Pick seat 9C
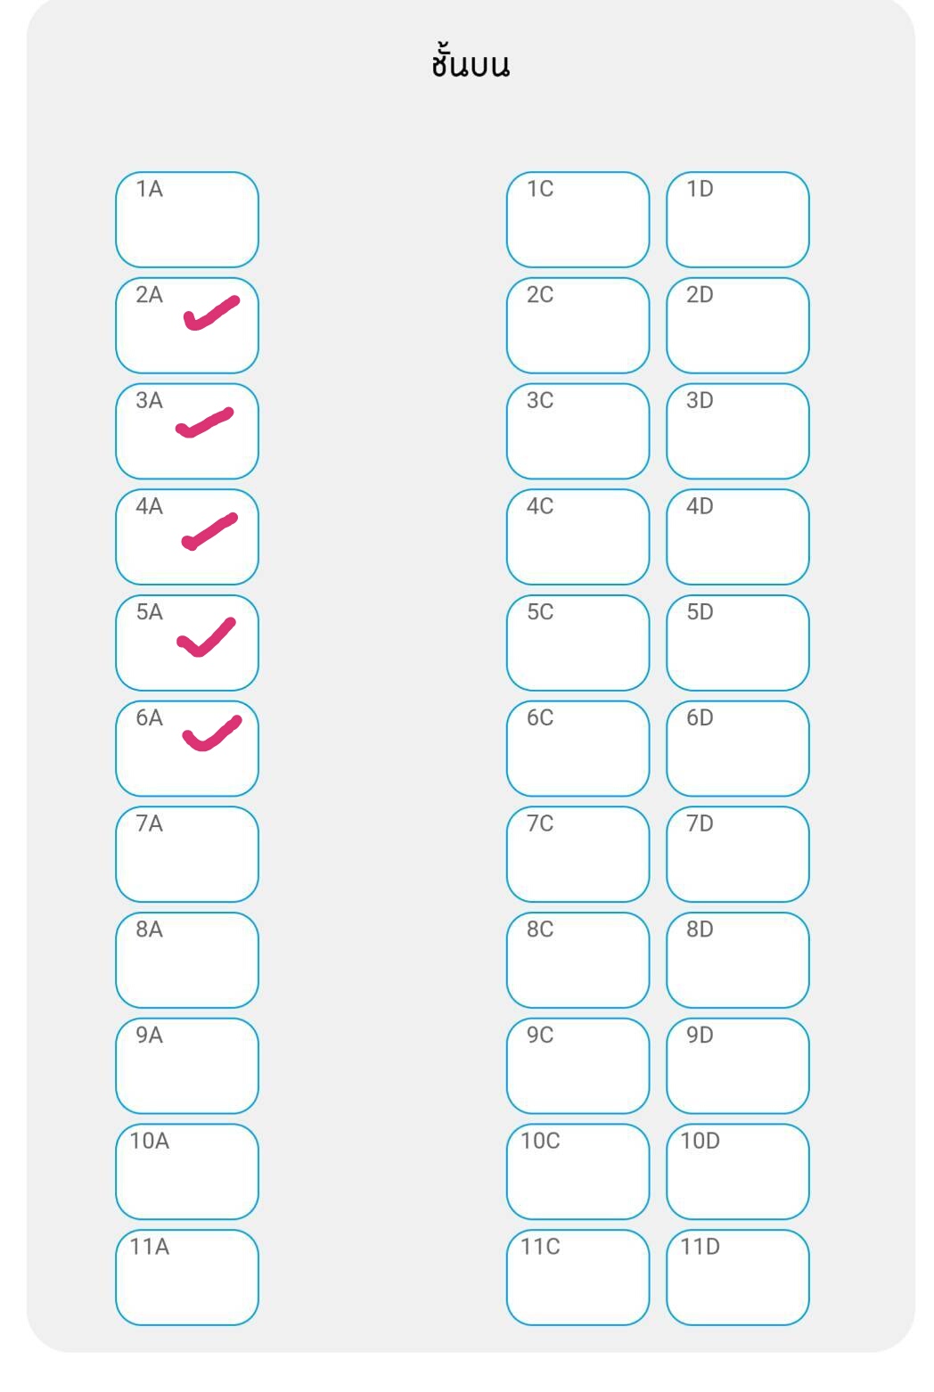Image resolution: width=934 pixels, height=1392 pixels. [x=578, y=1066]
